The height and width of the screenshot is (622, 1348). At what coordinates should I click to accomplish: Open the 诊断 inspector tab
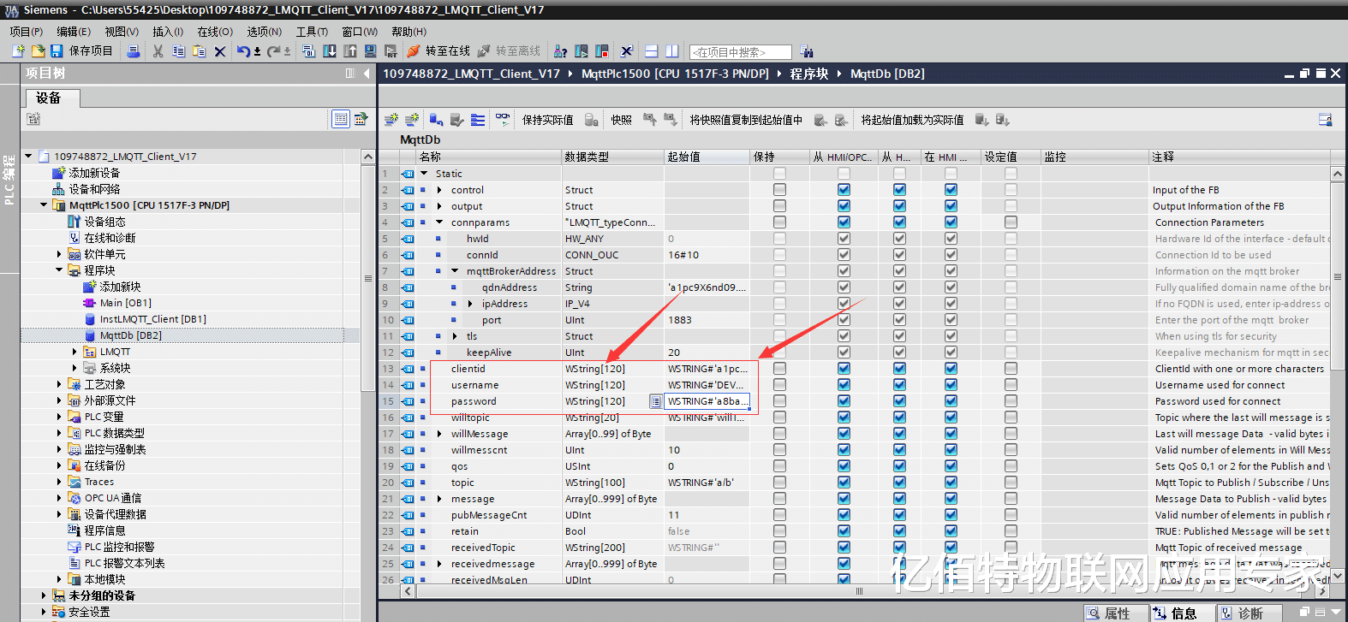point(1250,613)
